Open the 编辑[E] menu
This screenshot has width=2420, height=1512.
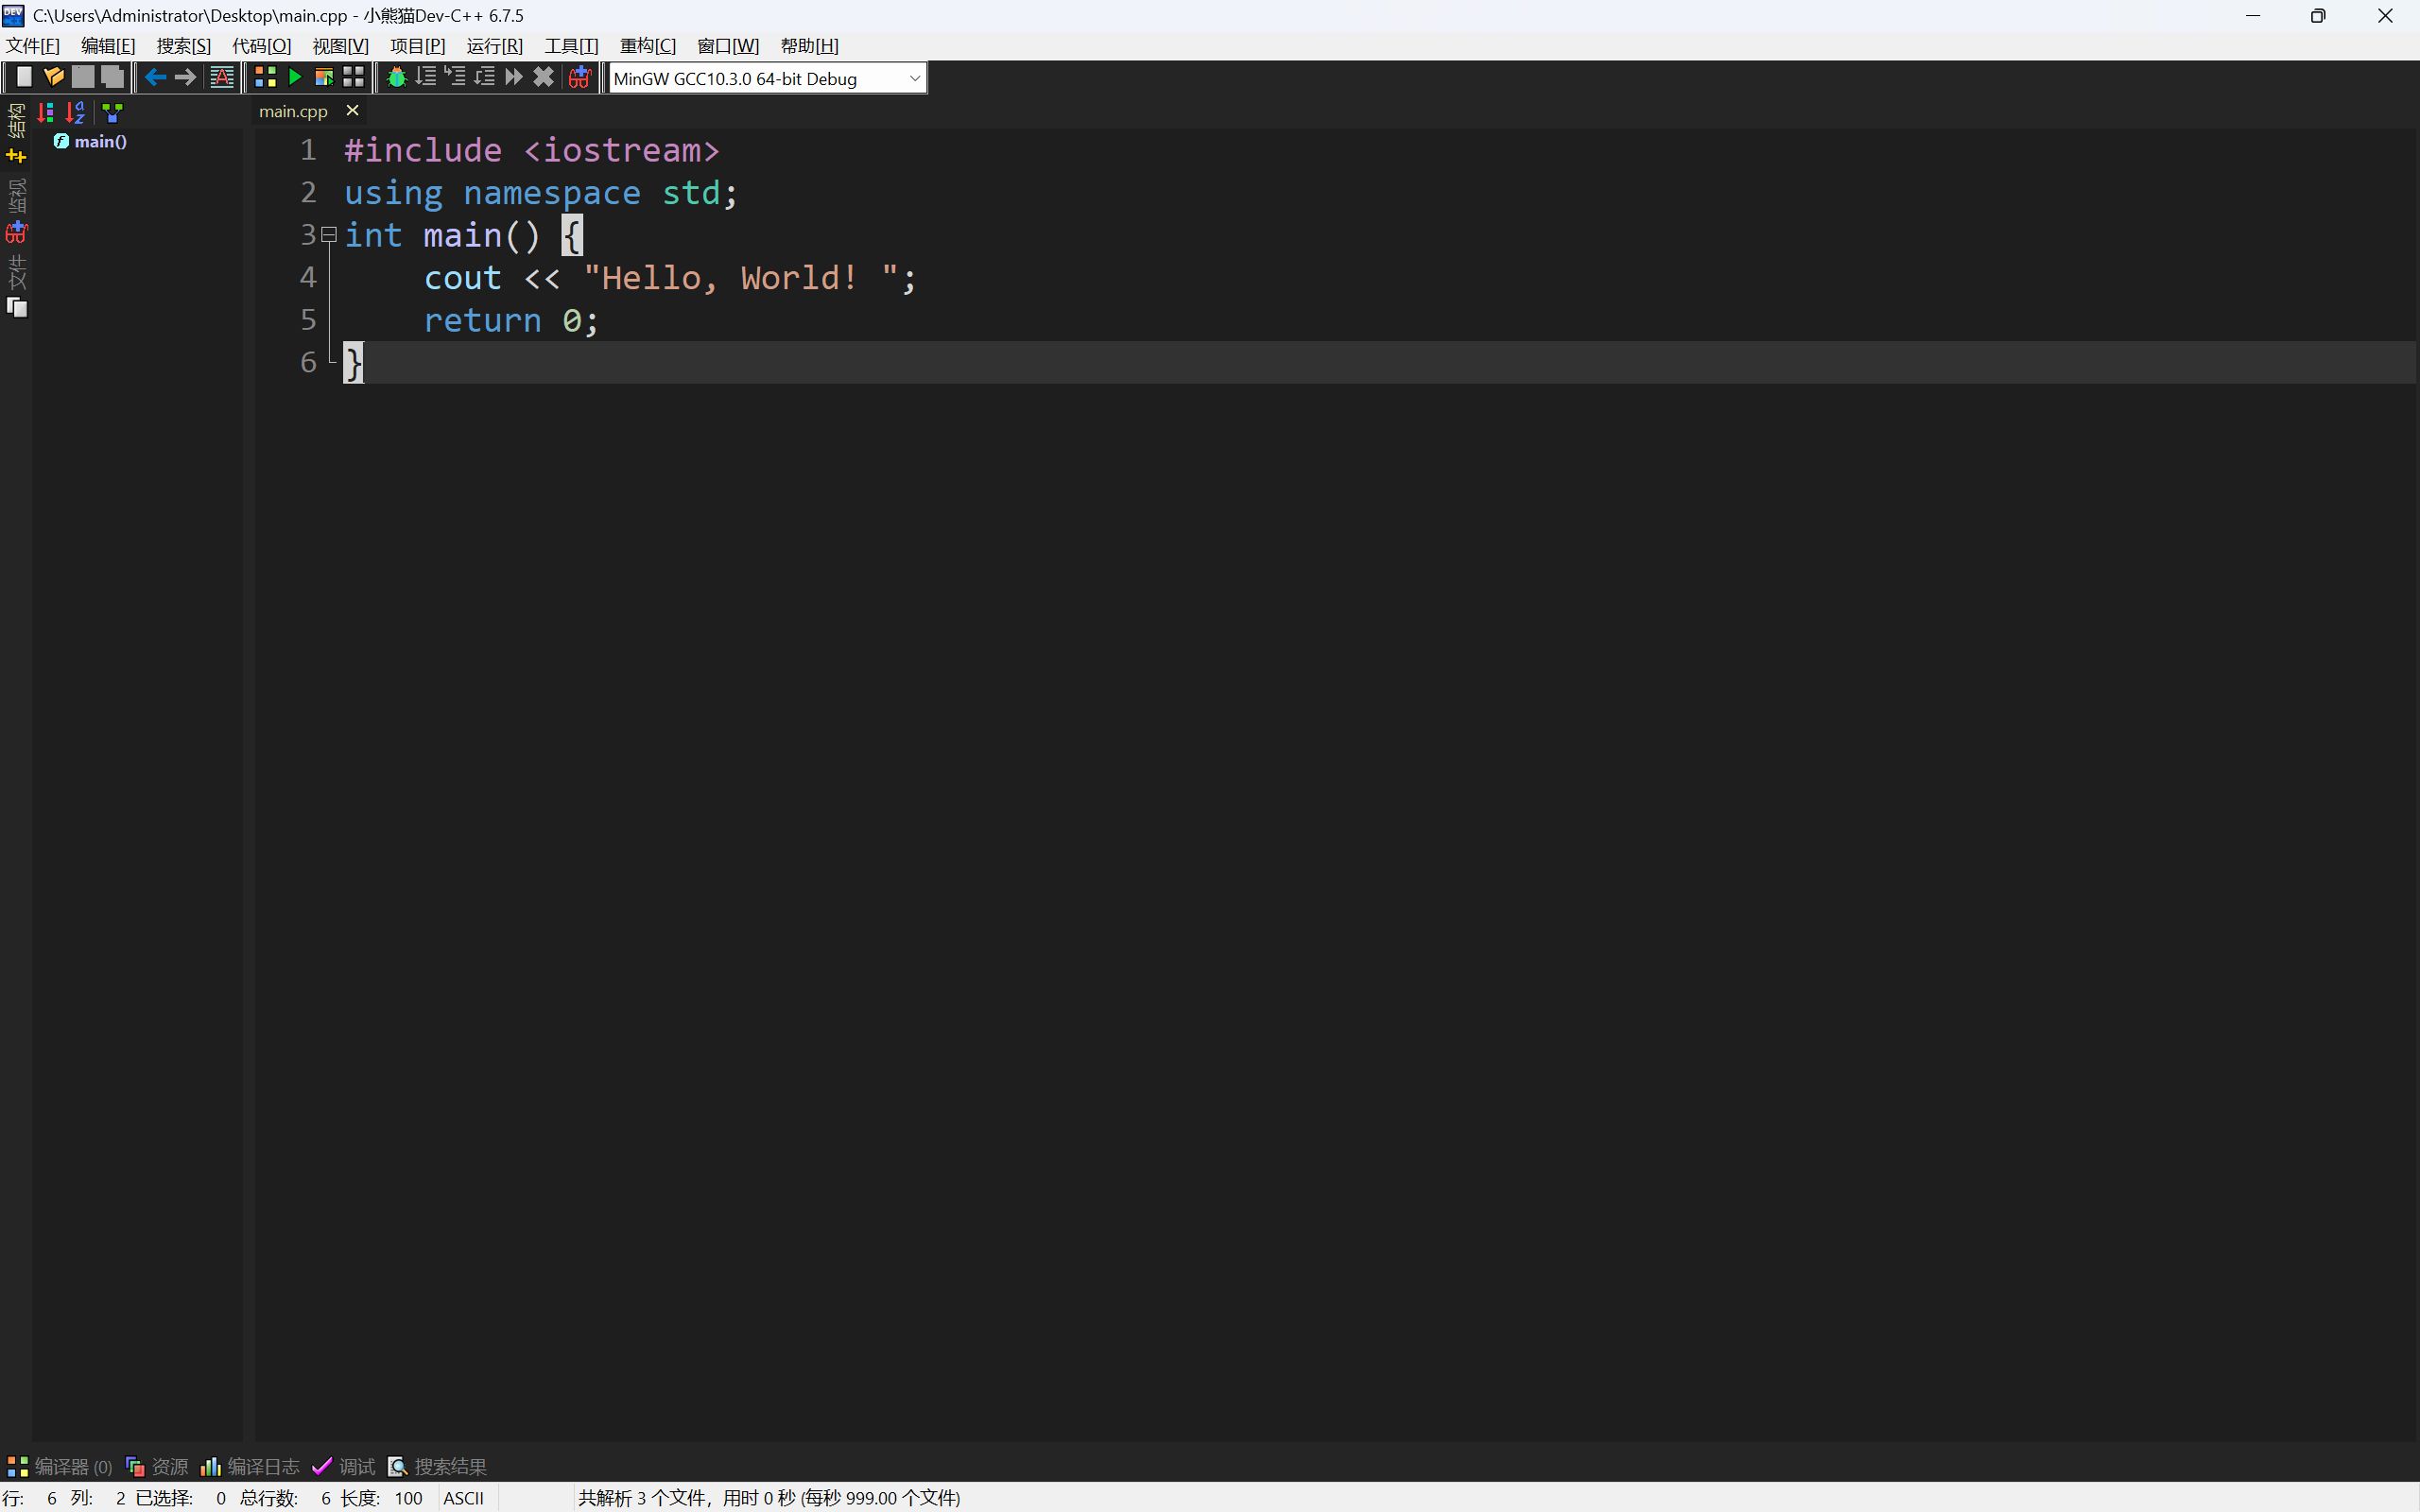point(108,46)
